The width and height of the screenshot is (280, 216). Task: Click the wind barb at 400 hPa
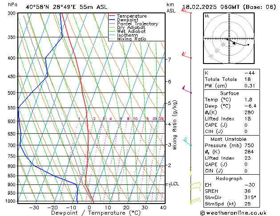[187, 55]
